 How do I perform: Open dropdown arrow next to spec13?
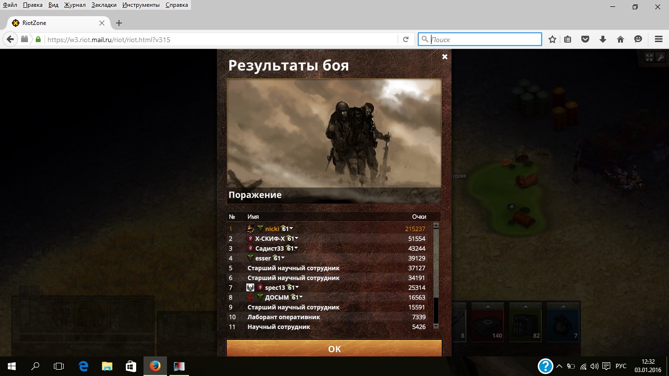pyautogui.click(x=297, y=287)
